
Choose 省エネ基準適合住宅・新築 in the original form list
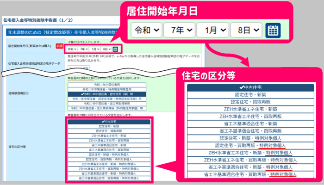pyautogui.click(x=109, y=145)
